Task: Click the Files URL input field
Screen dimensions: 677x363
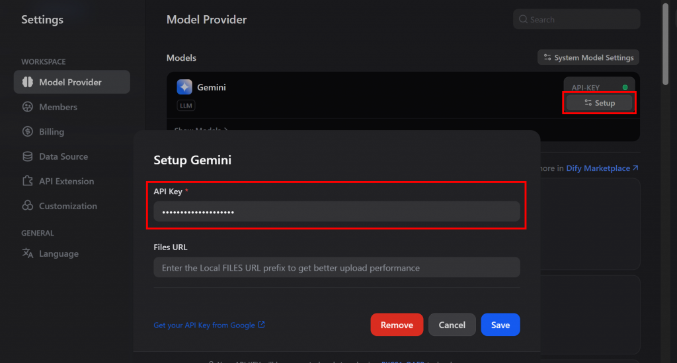Action: click(337, 268)
